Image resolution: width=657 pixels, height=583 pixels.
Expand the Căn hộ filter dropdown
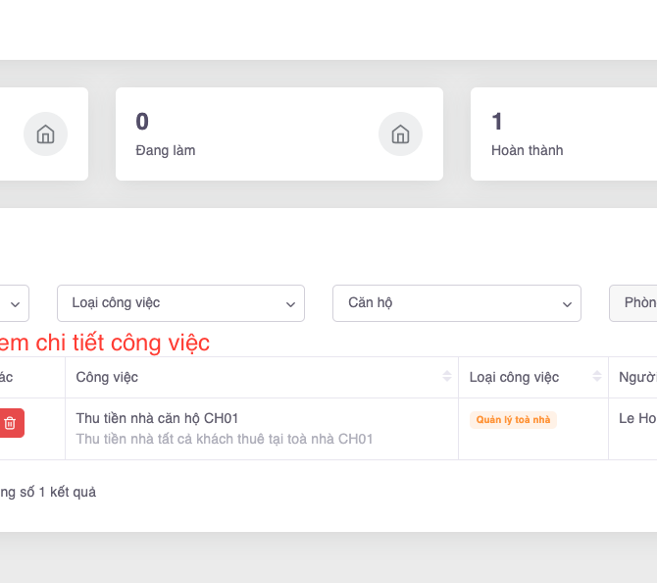[456, 303]
